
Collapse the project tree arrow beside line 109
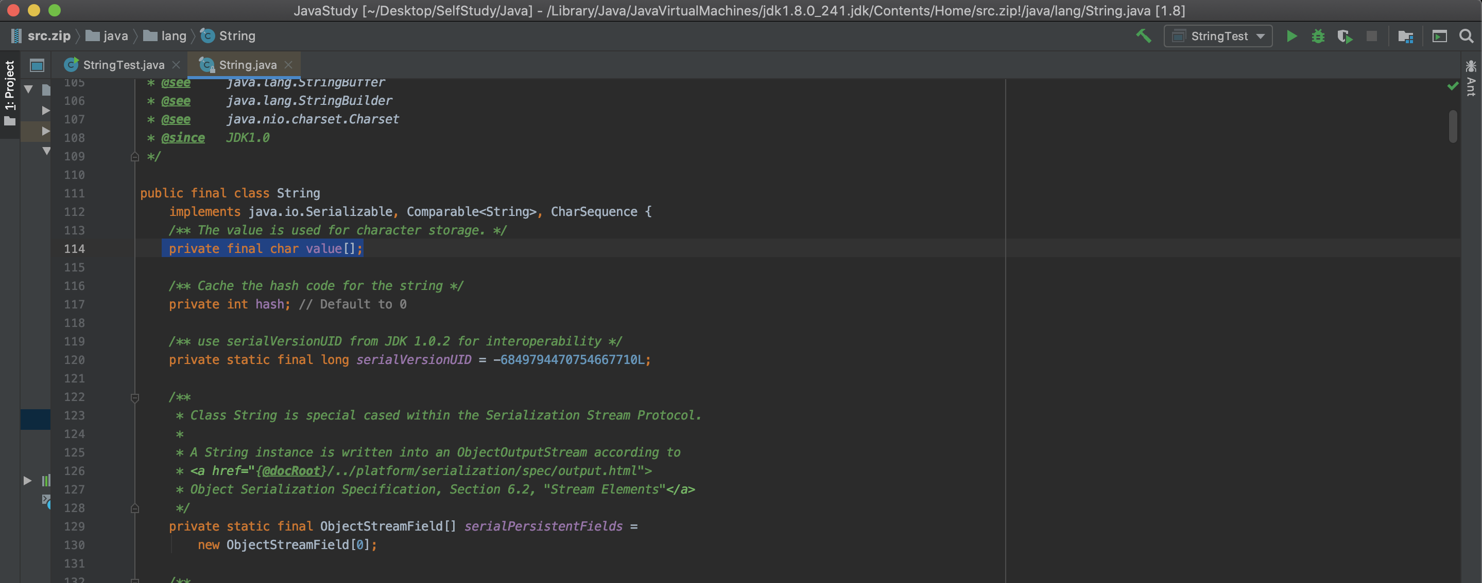46,151
